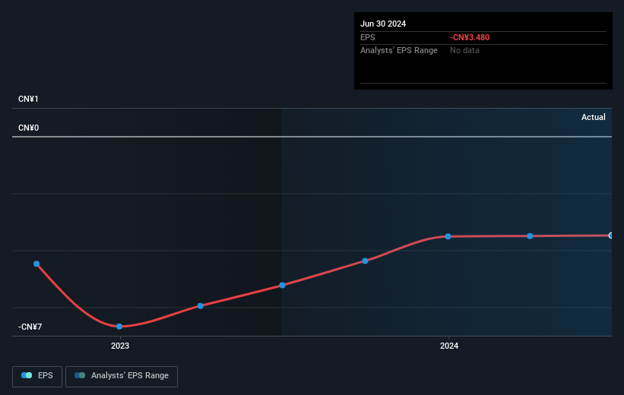Click the 2023 x-axis label

(x=120, y=346)
